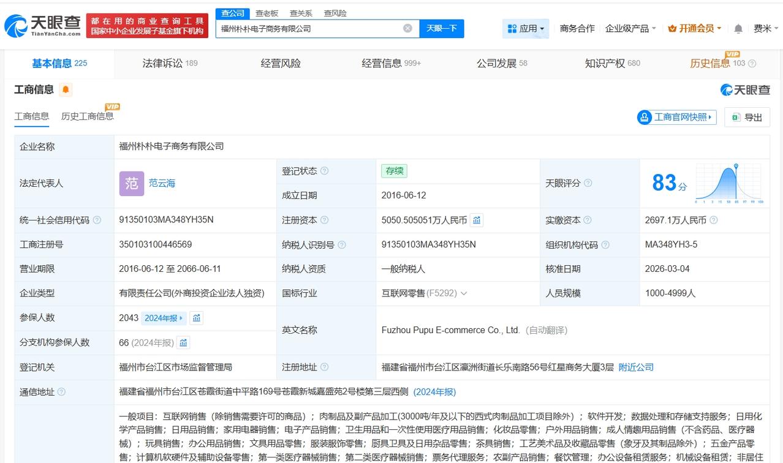Open the chart icon next to 分支机构参保人数
Screen dimensions: 783x463
(183, 342)
